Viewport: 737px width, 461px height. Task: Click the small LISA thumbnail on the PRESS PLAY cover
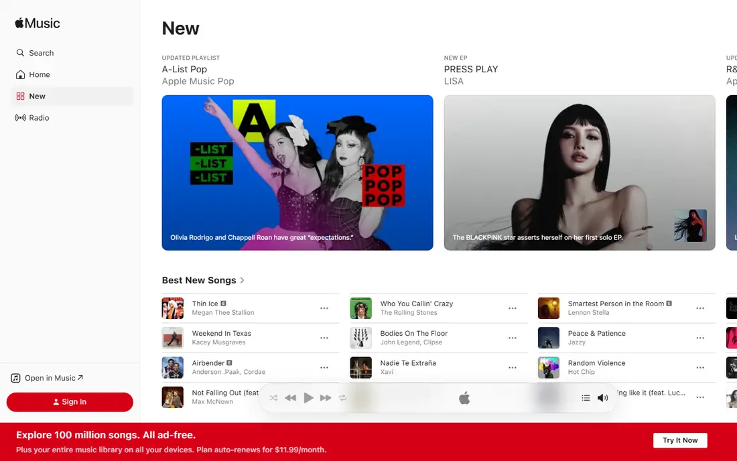pyautogui.click(x=690, y=226)
